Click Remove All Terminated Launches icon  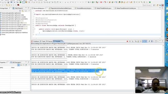point(133,41)
